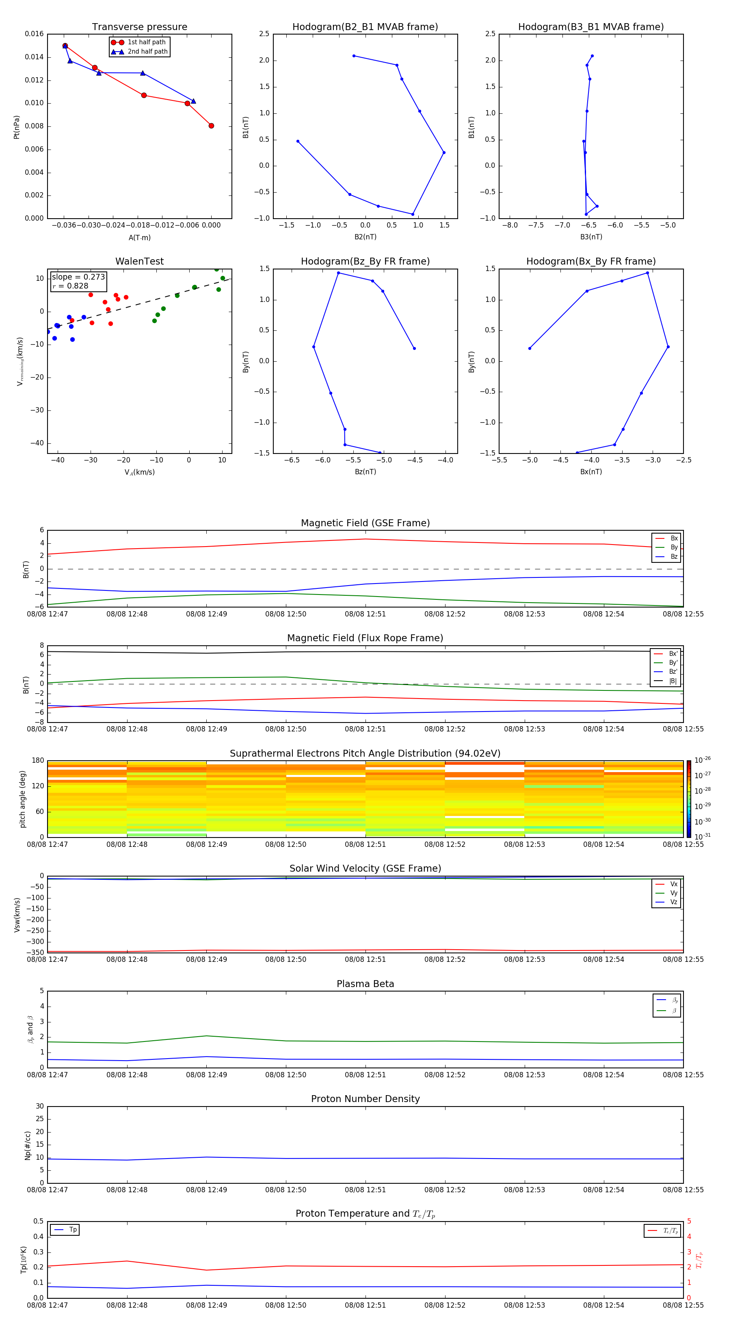
Task: Click 'Bx(nT)' x-axis label
Action: pos(591,472)
